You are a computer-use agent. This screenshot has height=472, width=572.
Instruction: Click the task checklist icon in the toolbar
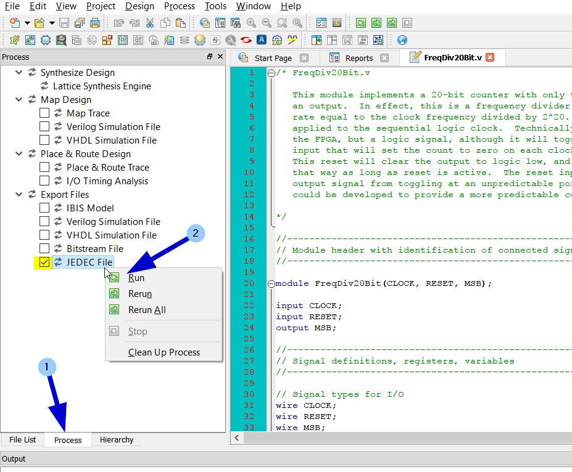click(321, 23)
